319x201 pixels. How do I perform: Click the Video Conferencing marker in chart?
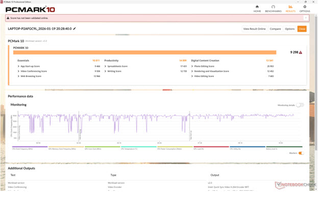(x=19, y=133)
